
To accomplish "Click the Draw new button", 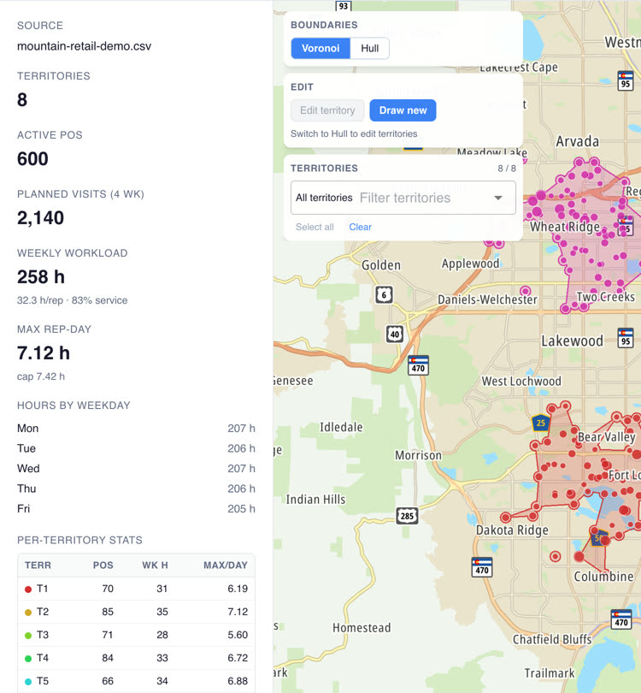I will (x=403, y=110).
